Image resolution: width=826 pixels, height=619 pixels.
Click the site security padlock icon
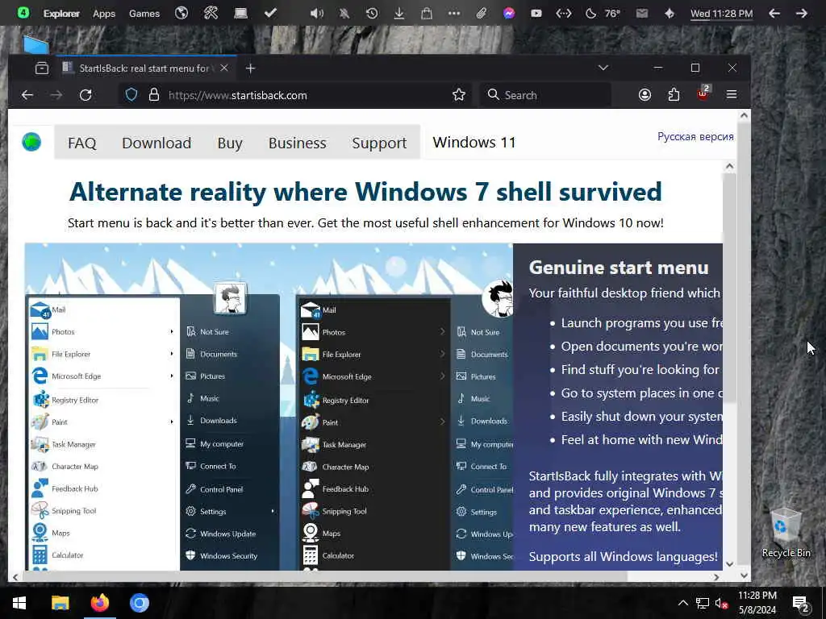pyautogui.click(x=154, y=95)
